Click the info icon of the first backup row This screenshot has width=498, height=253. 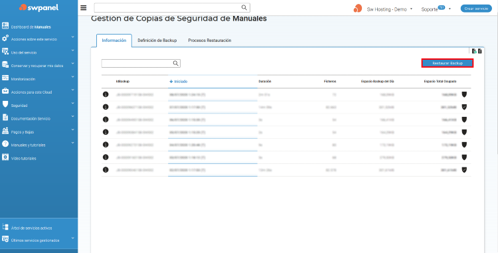pyautogui.click(x=106, y=94)
